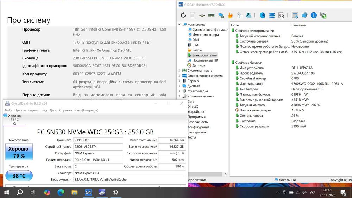Select Имя компьютера tree item
352x198 pixels.
203,34
